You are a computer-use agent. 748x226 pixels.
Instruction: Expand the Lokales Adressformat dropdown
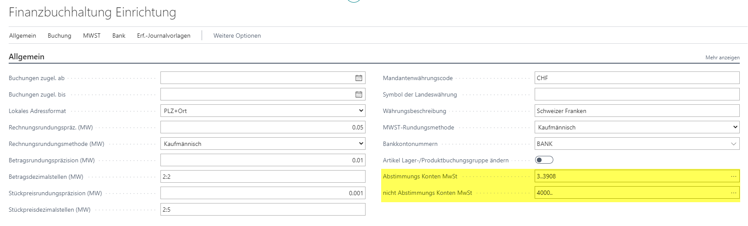click(263, 111)
